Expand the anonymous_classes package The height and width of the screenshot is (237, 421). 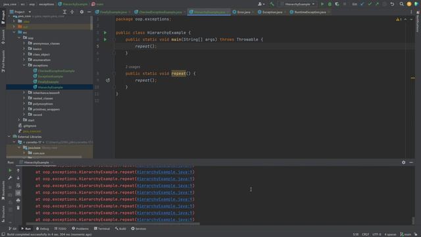24,43
